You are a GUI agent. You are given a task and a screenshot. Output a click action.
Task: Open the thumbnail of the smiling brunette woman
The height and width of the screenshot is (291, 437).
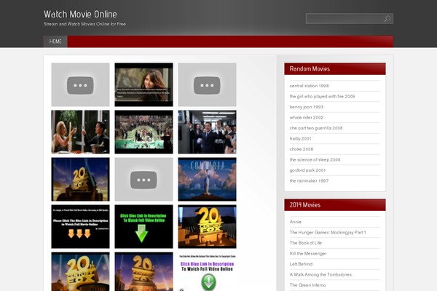pos(143,84)
